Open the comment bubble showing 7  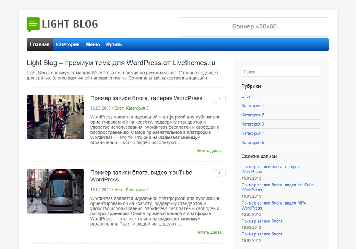[x=219, y=99]
